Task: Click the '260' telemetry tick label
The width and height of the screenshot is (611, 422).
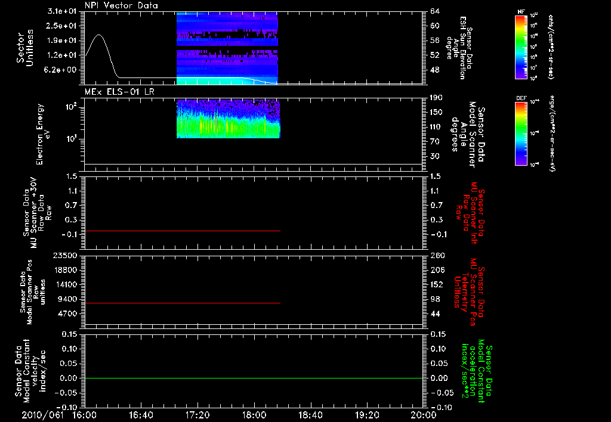Action: click(x=437, y=255)
